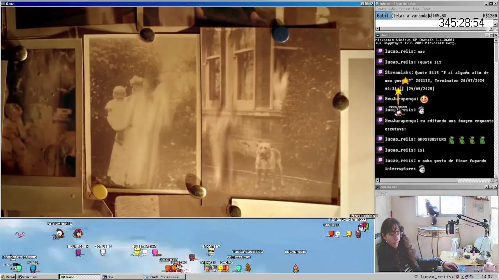Click the yellow magnet below the woman photo
The height and width of the screenshot is (280, 499).
pyautogui.click(x=100, y=191)
